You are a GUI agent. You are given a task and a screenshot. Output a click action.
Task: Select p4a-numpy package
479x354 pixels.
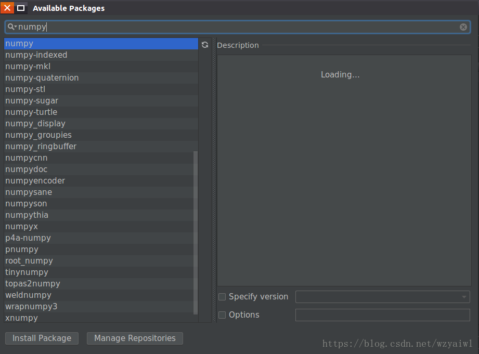[x=99, y=238]
